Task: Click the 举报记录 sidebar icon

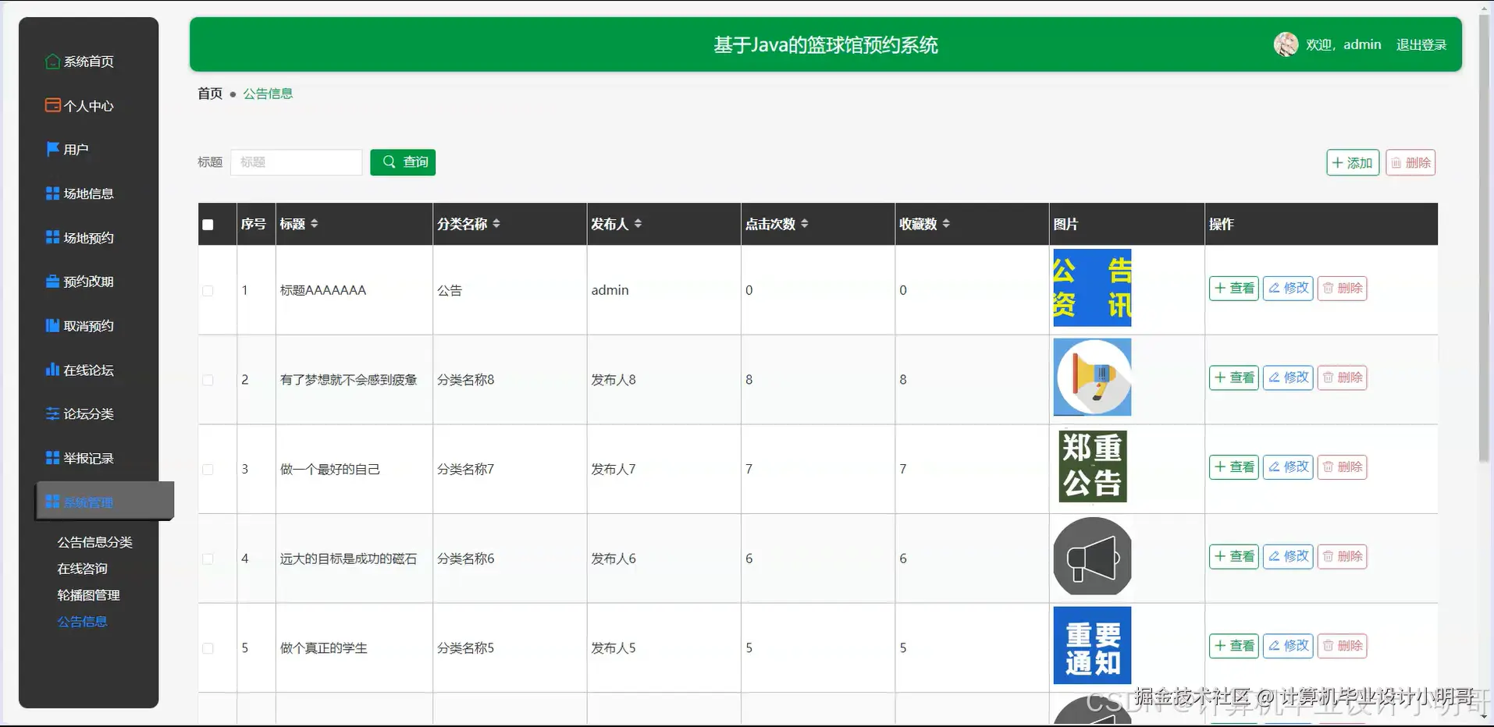Action: [x=52, y=458]
